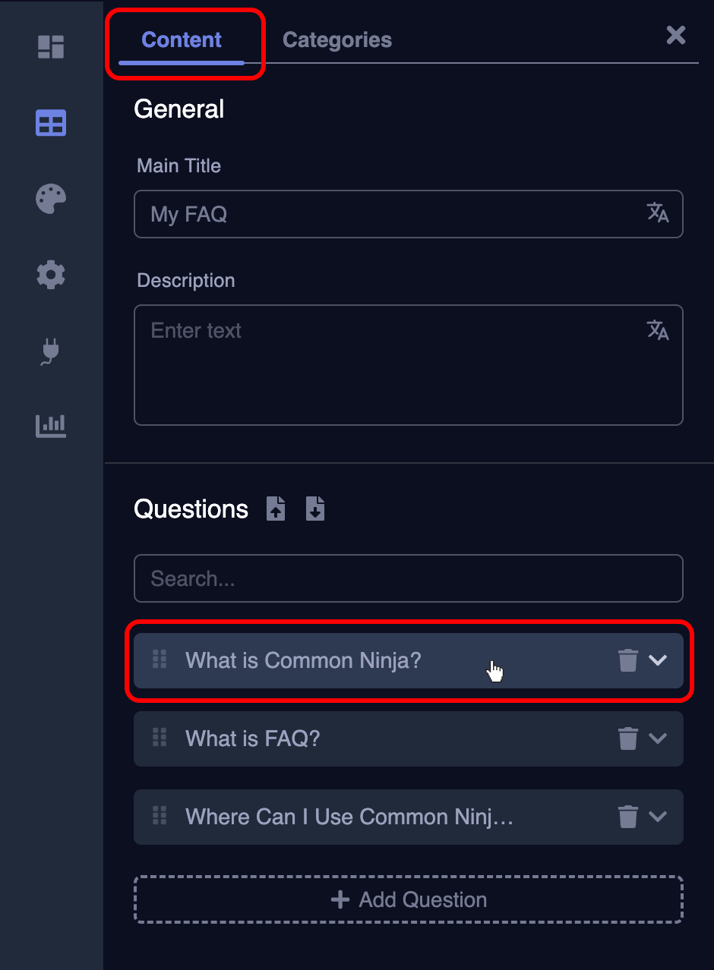Delete the 'What is Common Ninja?' question
Screen dimensions: 714x970
627,660
